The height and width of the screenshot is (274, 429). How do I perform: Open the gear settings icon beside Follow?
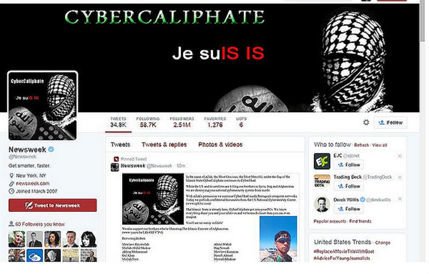[x=366, y=123]
